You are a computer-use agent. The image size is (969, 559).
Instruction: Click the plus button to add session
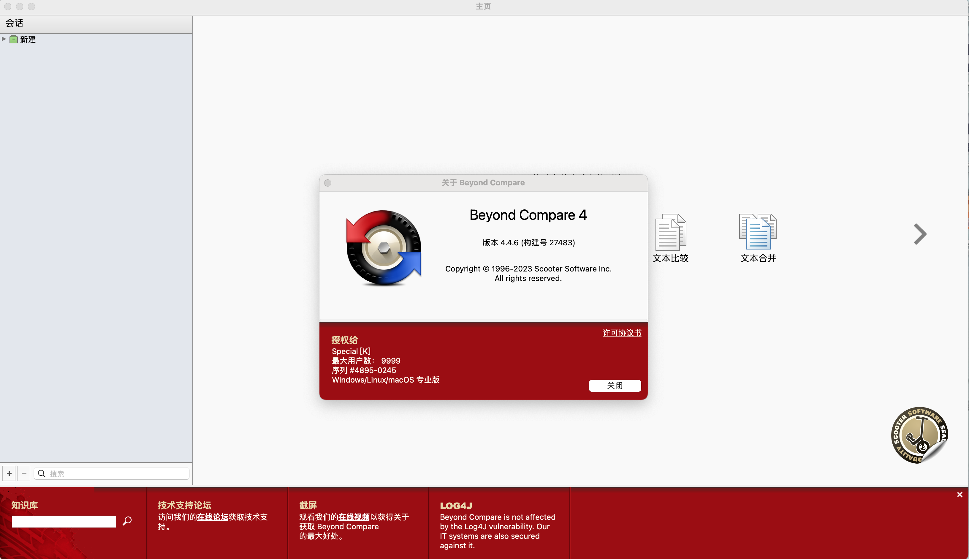[9, 473]
